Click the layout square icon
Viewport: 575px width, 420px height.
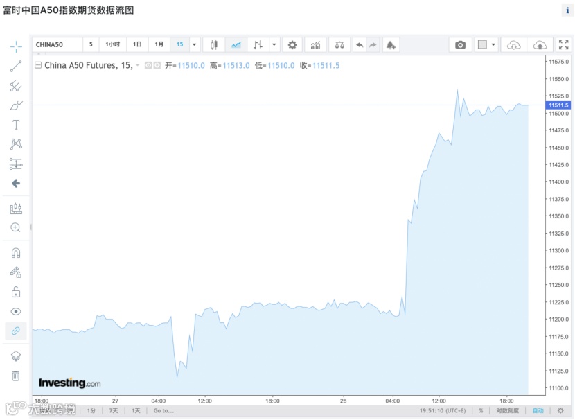(x=482, y=45)
